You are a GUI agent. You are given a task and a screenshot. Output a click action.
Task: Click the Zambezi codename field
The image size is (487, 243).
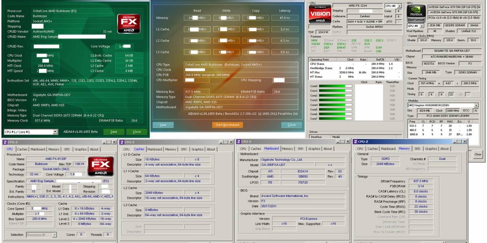pos(364,16)
